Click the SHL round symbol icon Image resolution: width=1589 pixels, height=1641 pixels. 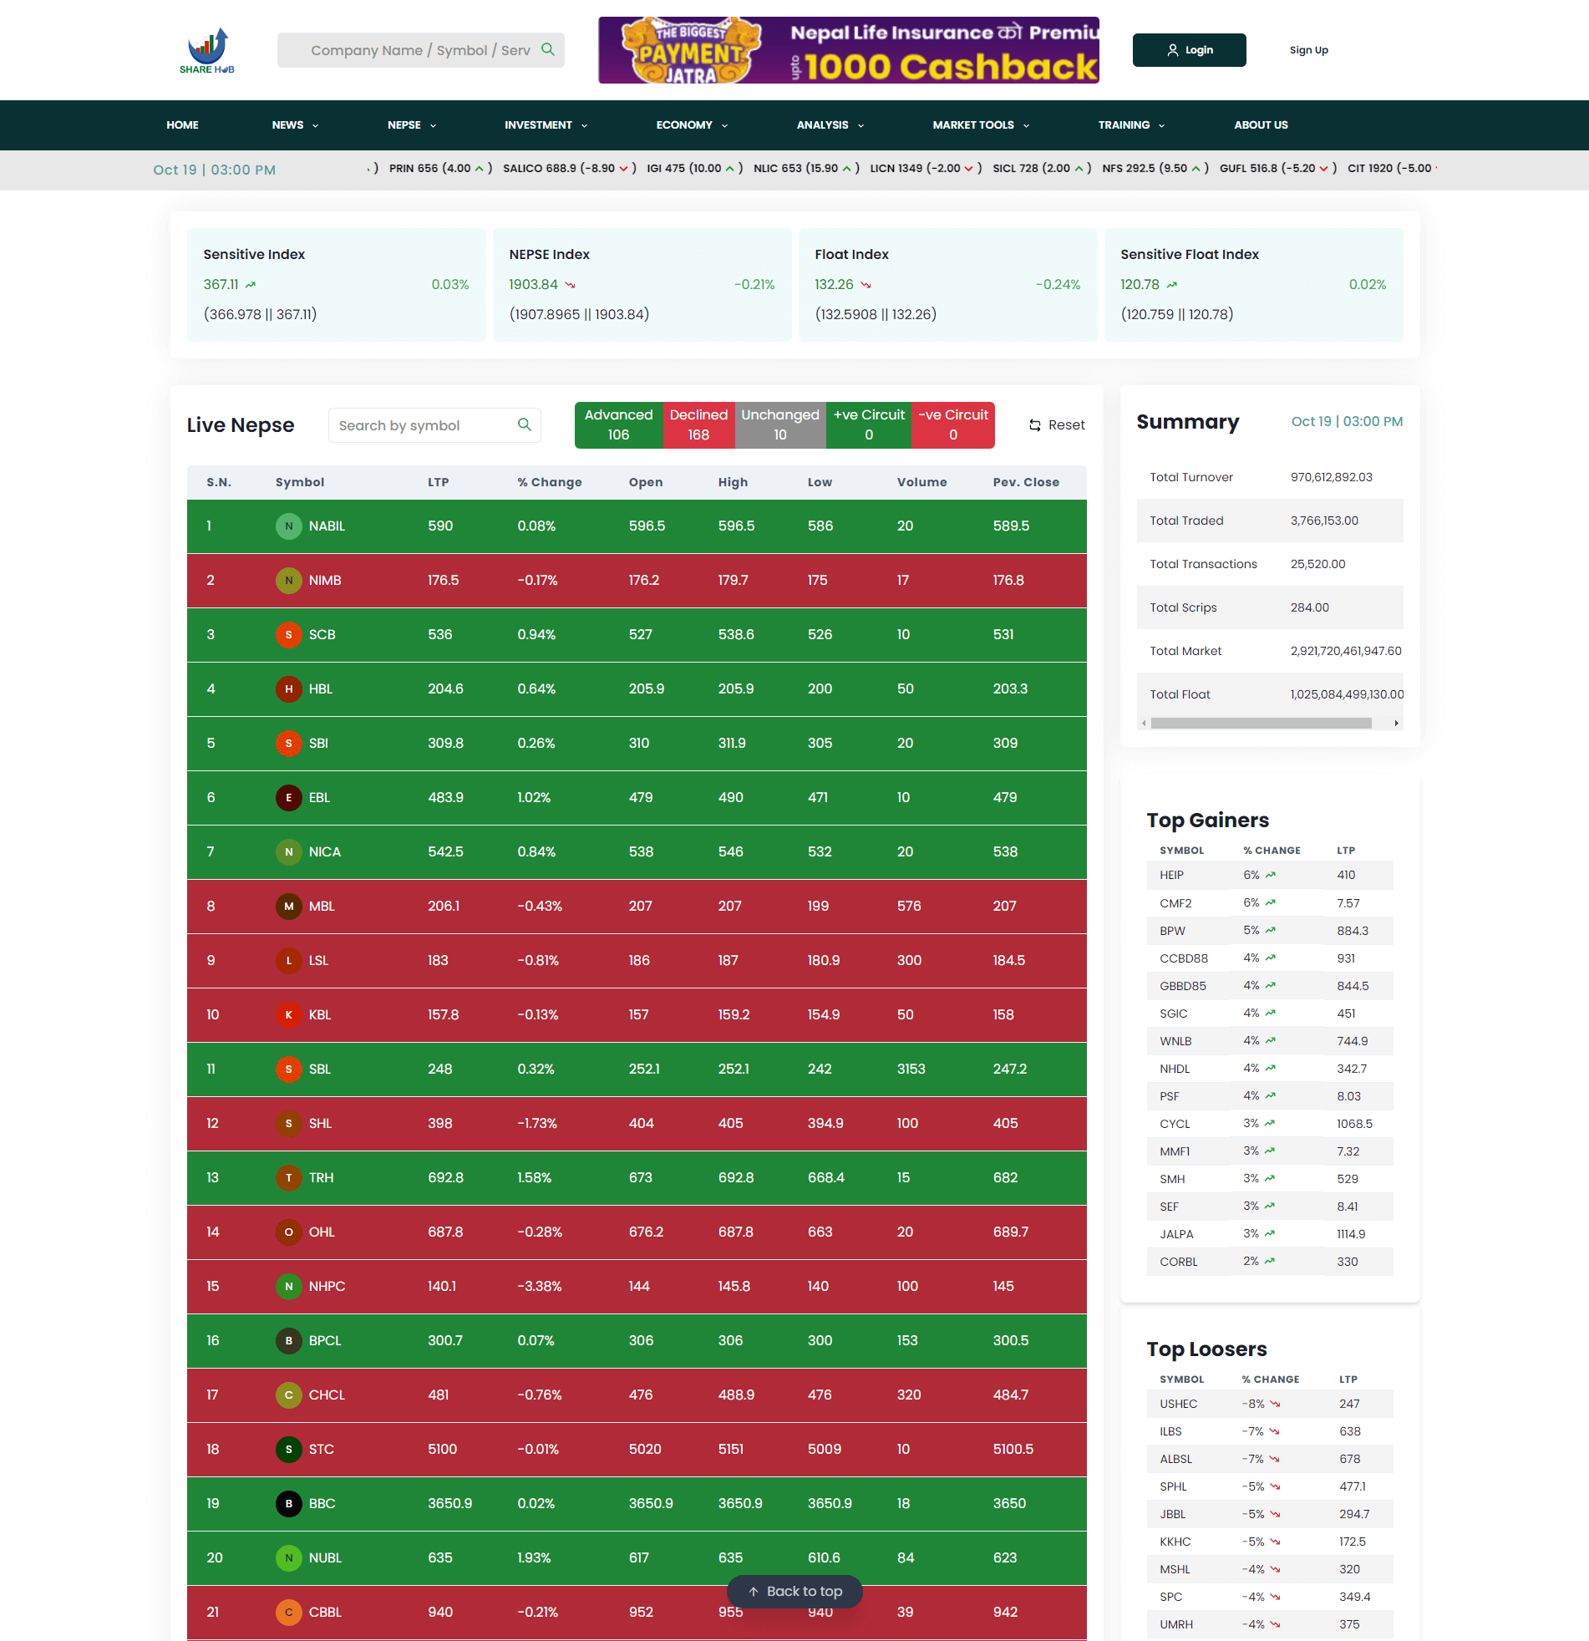click(x=289, y=1124)
